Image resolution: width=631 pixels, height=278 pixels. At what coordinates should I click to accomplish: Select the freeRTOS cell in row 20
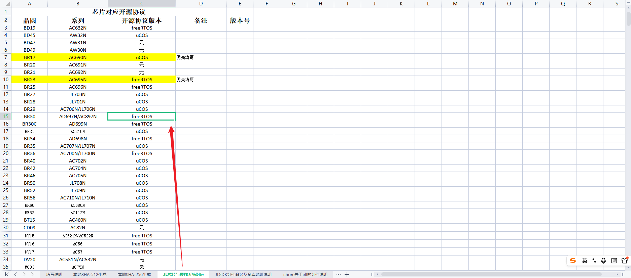tap(142, 153)
